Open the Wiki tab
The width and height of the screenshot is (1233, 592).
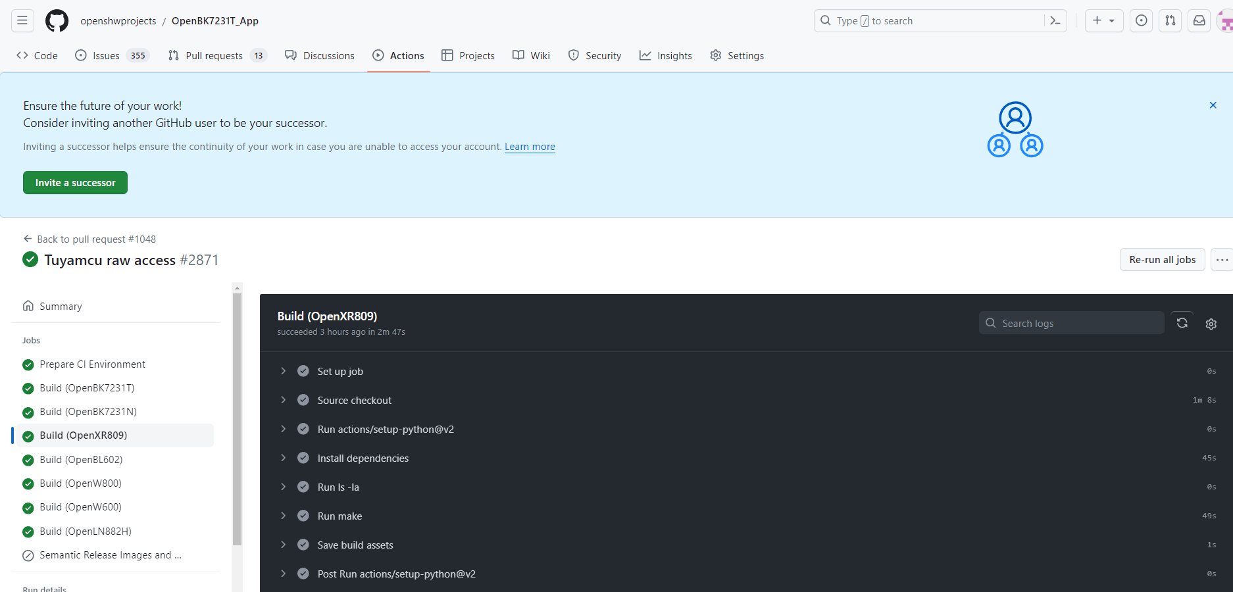(x=532, y=56)
